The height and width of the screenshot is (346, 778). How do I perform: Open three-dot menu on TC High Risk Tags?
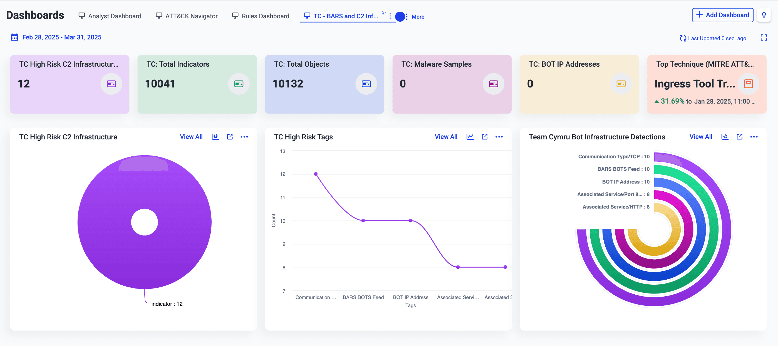[499, 137]
